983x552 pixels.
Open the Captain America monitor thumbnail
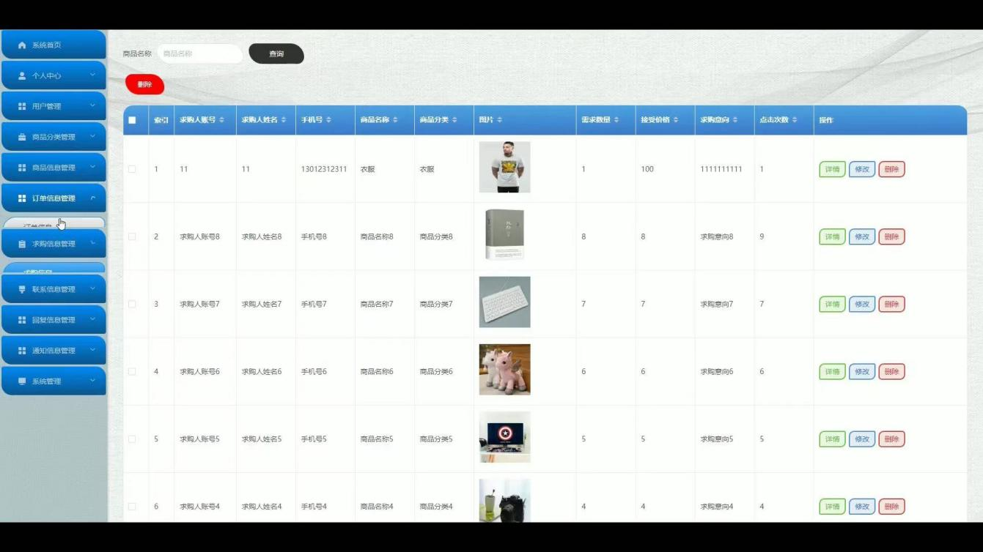504,437
